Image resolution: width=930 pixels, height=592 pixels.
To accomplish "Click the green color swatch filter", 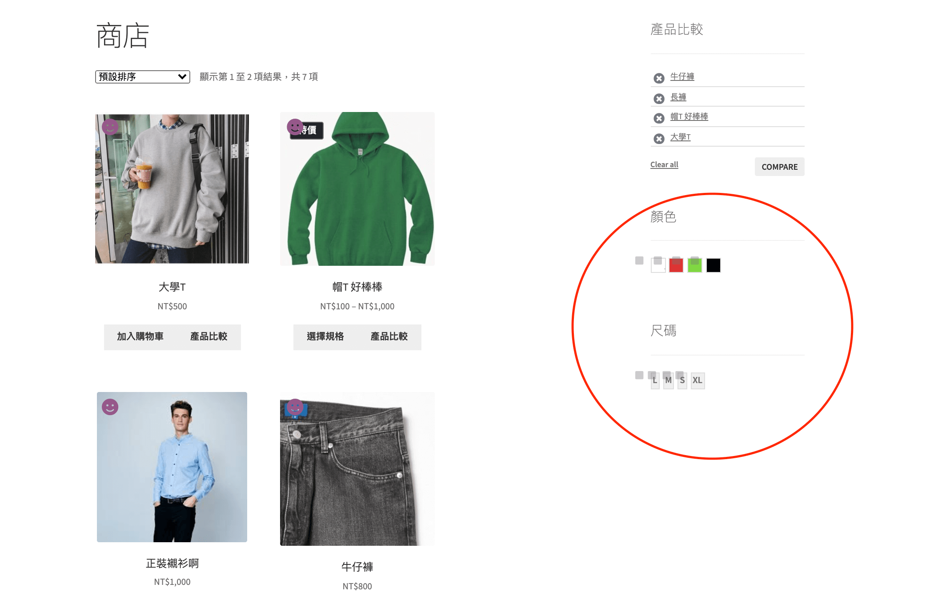I will coord(693,265).
